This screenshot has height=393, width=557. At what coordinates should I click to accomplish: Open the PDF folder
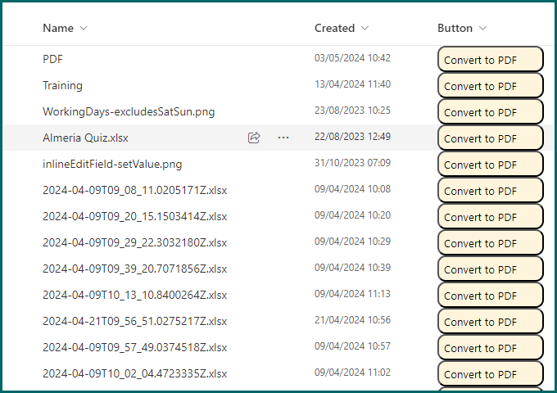pyautogui.click(x=52, y=59)
